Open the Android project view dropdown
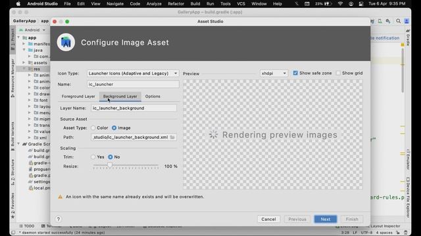The image size is (421, 236). (x=32, y=30)
